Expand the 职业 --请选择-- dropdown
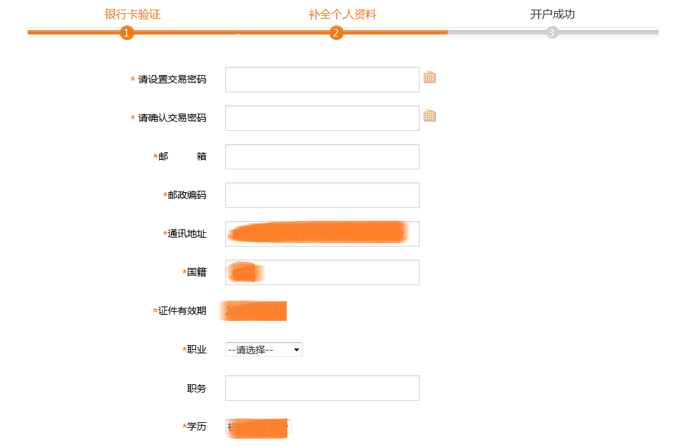 pyautogui.click(x=264, y=350)
